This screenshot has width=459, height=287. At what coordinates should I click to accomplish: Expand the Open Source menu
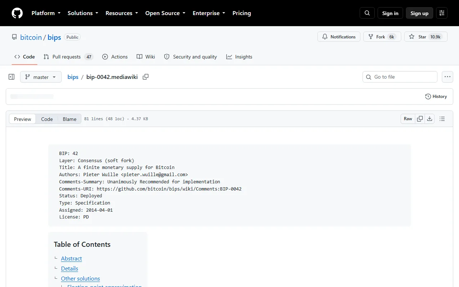[165, 13]
